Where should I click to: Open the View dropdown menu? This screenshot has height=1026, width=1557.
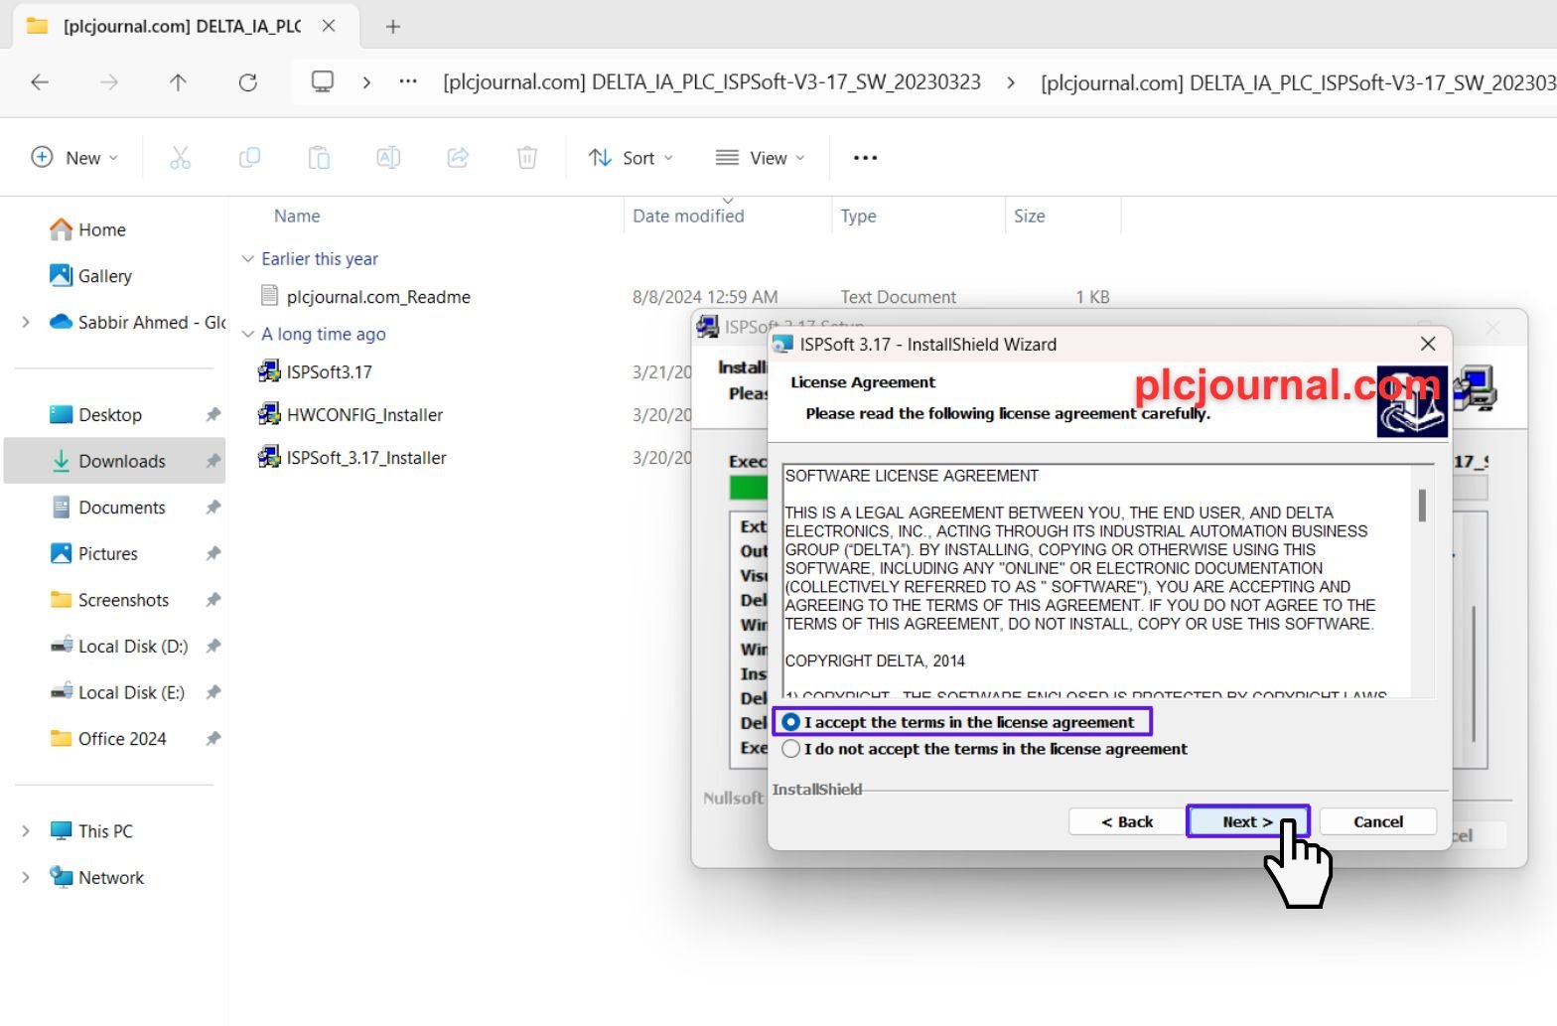pos(760,158)
